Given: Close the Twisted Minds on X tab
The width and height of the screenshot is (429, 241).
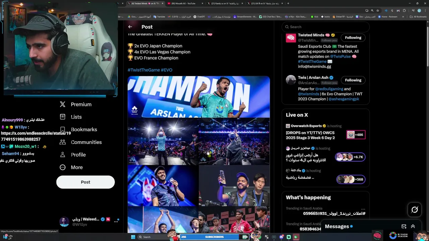Looking at the screenshot, I should (163, 3).
